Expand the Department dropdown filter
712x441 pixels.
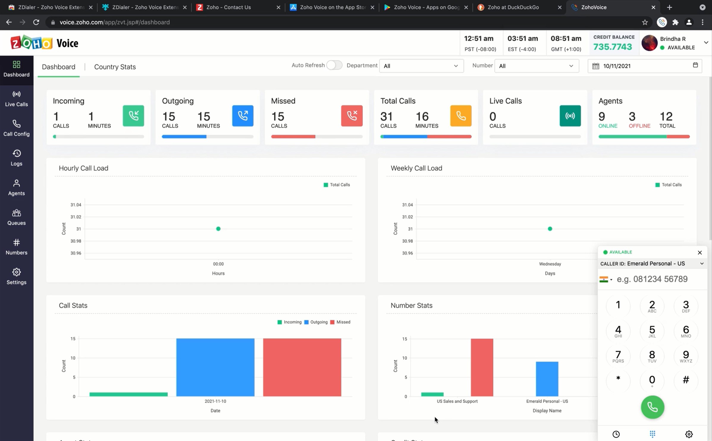[421, 65]
